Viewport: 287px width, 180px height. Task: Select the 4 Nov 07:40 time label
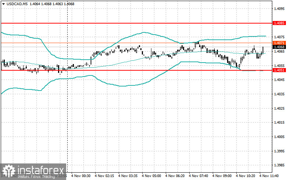coord(198,176)
